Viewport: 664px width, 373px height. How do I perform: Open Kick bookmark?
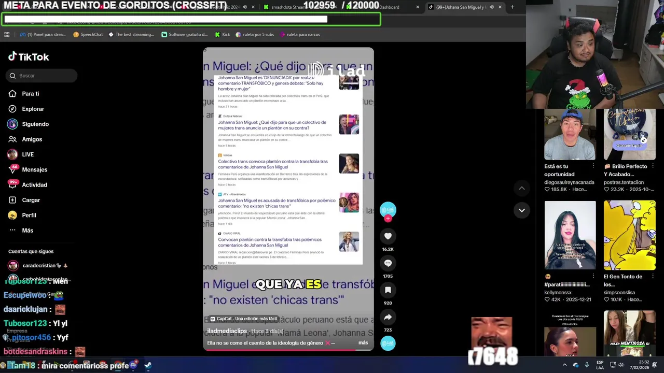[x=222, y=35]
